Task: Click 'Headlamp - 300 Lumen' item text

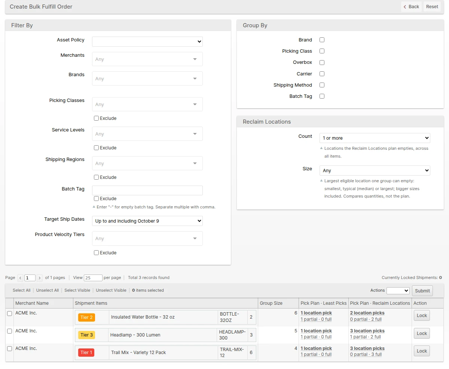Action: coord(135,335)
